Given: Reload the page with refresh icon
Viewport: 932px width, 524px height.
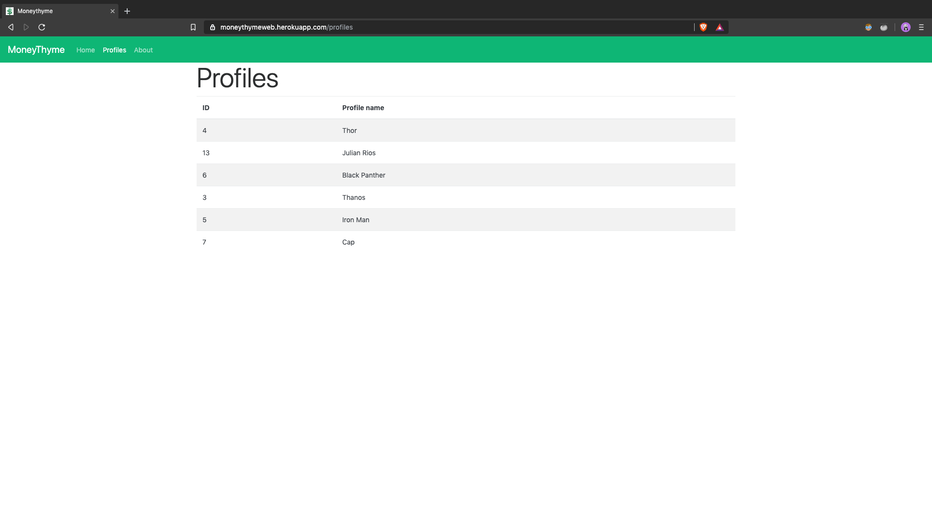Looking at the screenshot, I should (x=42, y=27).
